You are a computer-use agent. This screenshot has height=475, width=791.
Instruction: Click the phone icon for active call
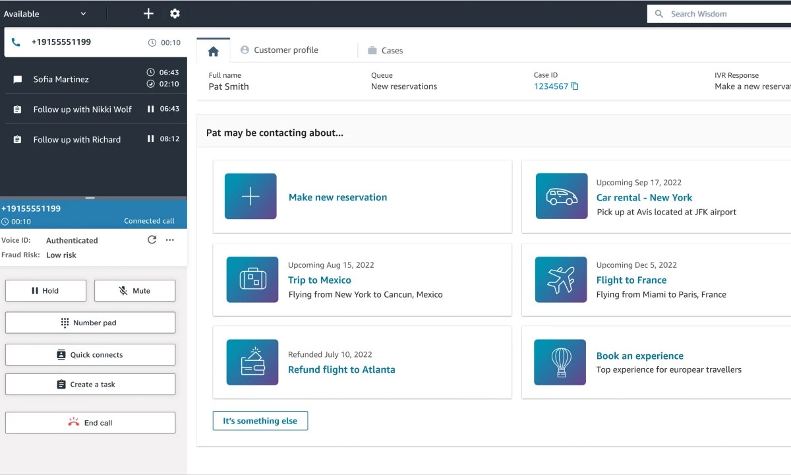click(16, 42)
